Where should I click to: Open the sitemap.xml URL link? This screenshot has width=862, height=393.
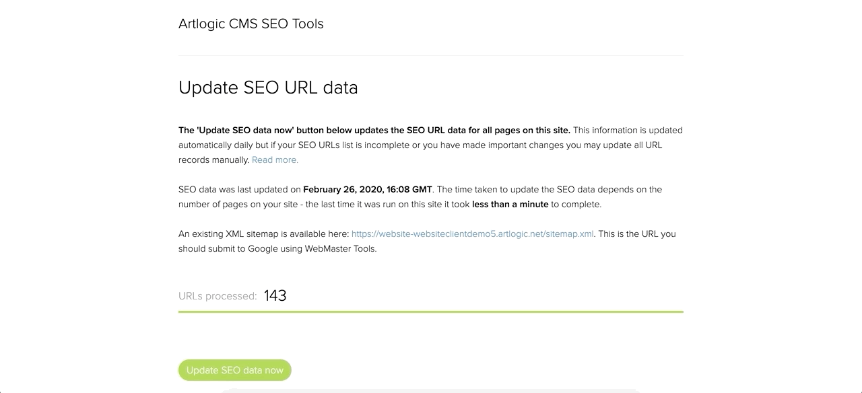473,234
